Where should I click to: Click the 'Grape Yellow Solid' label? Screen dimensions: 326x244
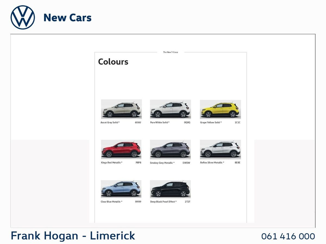click(x=211, y=122)
